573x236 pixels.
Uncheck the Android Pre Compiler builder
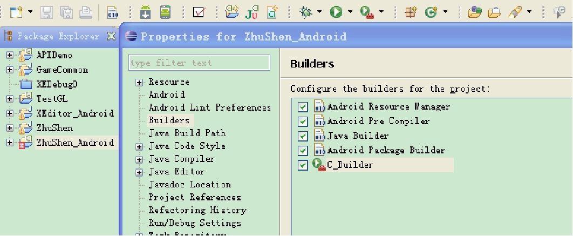(303, 121)
